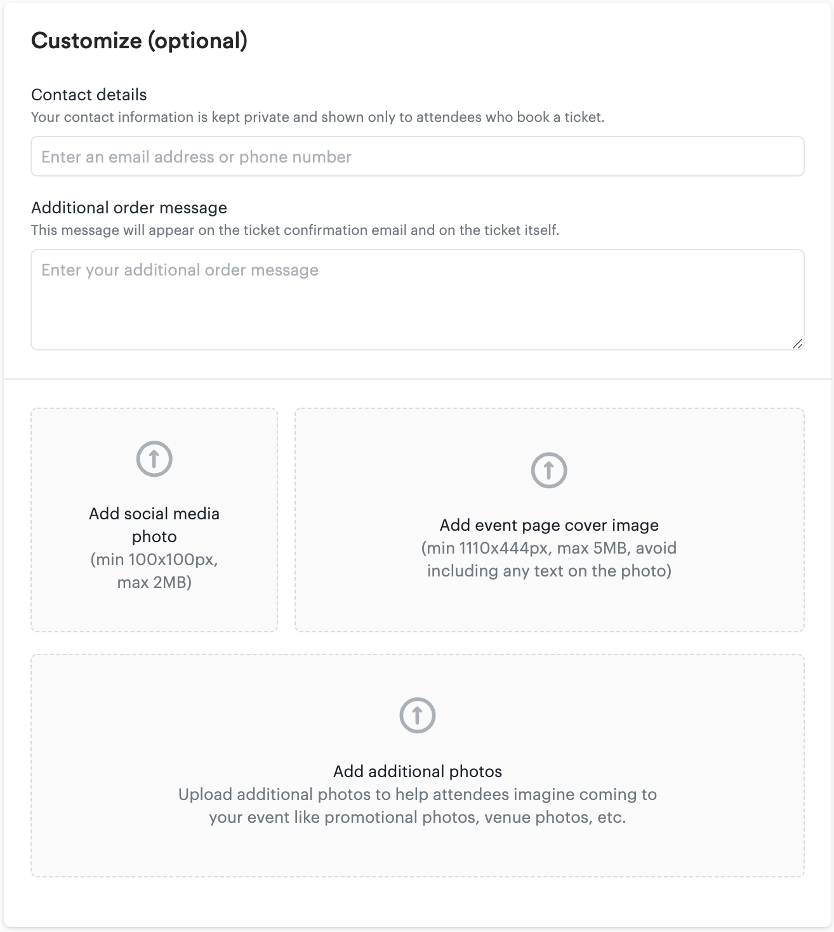Screen dimensions: 834x932
Task: Click the 'Add event page cover image' label
Action: [549, 525]
